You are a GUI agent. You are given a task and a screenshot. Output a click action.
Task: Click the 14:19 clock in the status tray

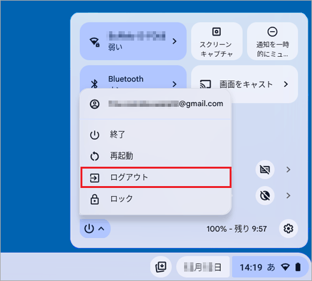(251, 267)
